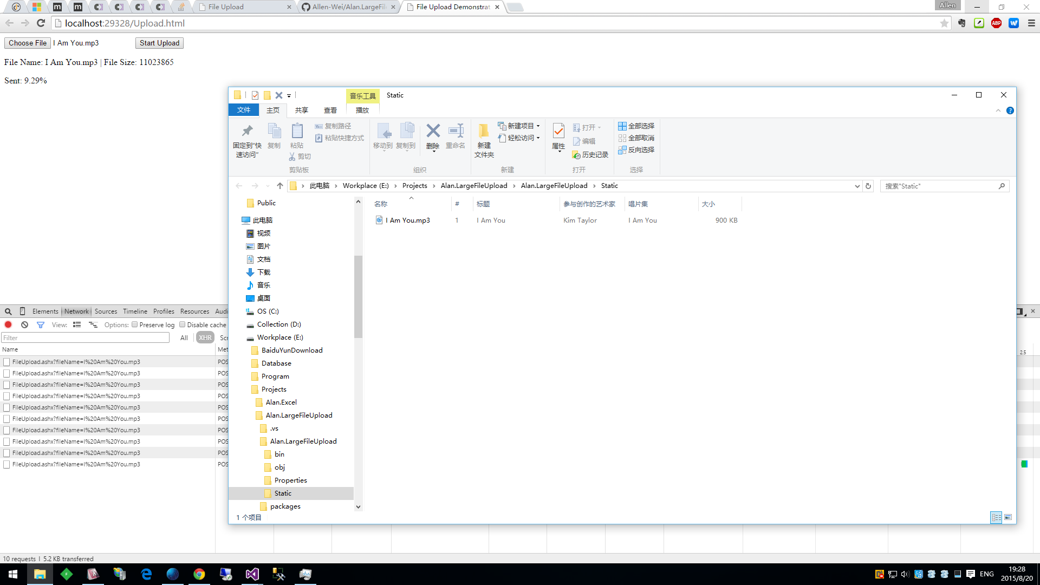Click the Pin to Quick Access icon

[247, 131]
